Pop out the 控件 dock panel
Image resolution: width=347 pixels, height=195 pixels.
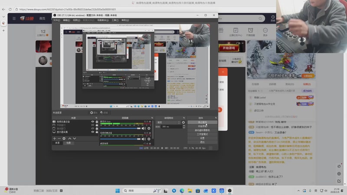click(x=216, y=118)
